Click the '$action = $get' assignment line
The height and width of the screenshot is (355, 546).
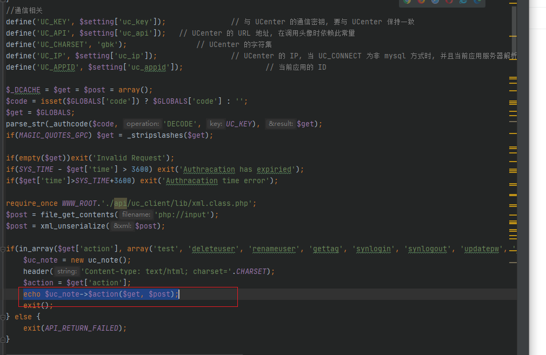pyautogui.click(x=77, y=283)
